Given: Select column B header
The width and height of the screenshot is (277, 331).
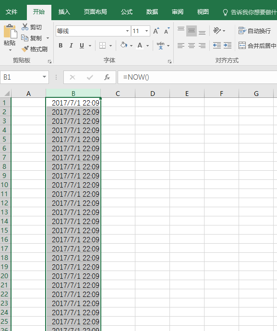Looking at the screenshot, I should coord(73,94).
